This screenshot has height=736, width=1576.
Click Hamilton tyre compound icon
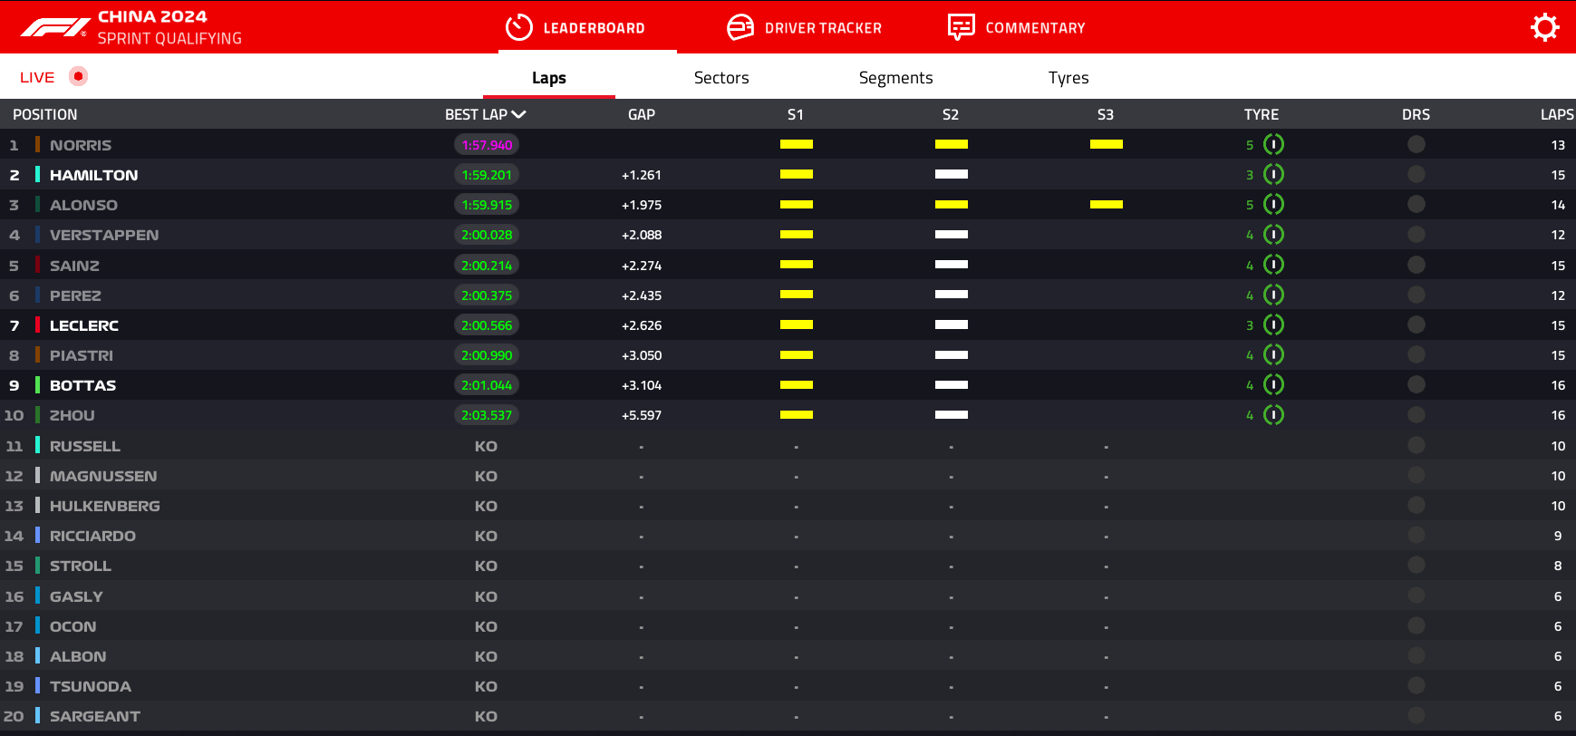[1273, 174]
